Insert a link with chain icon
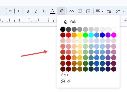 pos(72,11)
